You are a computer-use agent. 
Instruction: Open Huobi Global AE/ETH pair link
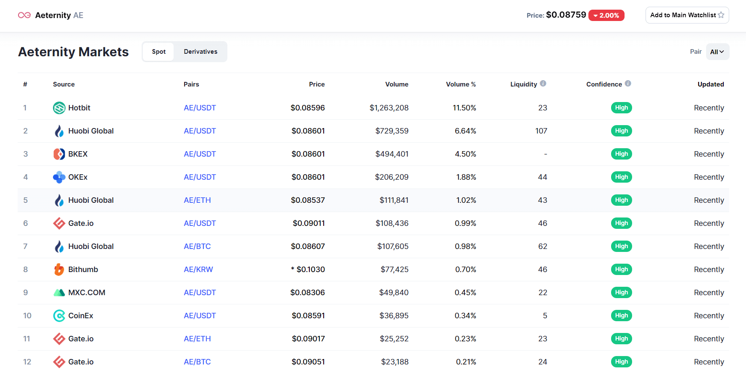coord(197,200)
